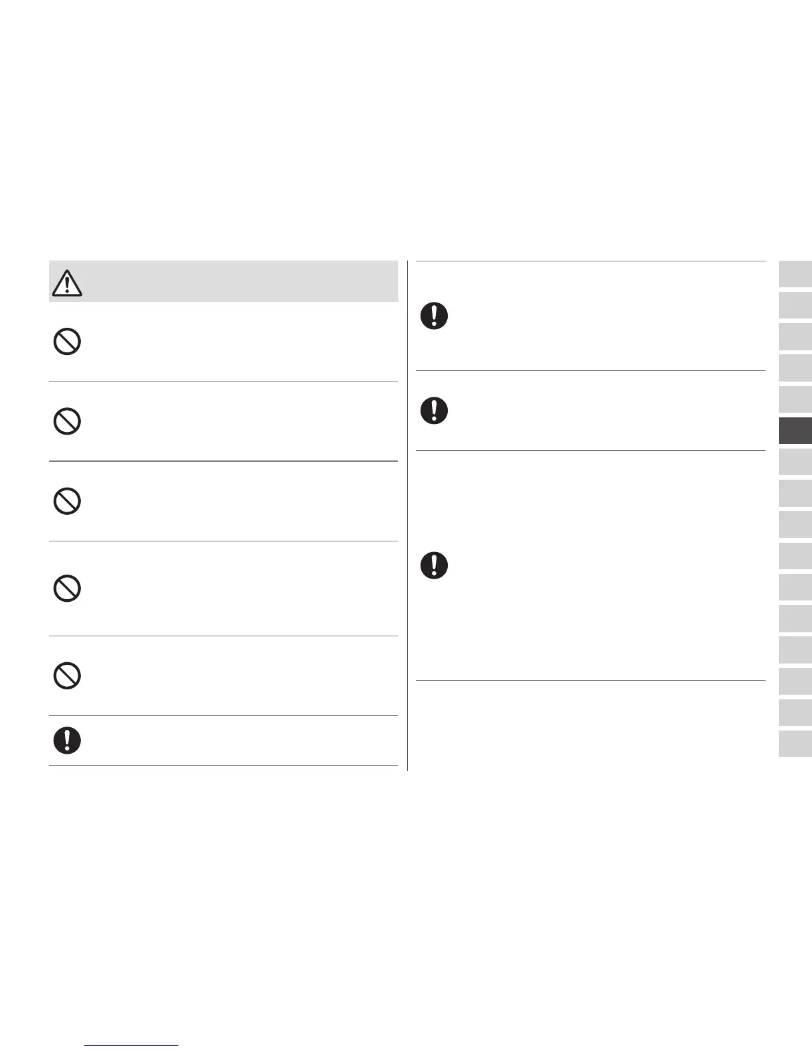Select the second gray side index tab
Viewport: 812px width, 1051px height.
795,305
